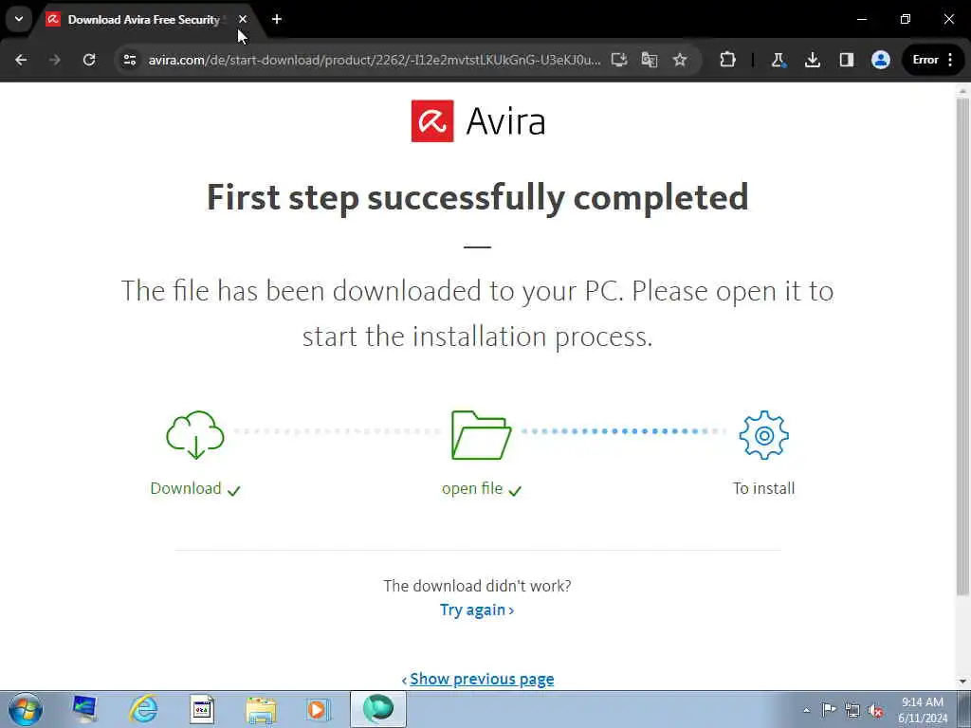
Task: Reload the Avira download page
Action: [89, 60]
